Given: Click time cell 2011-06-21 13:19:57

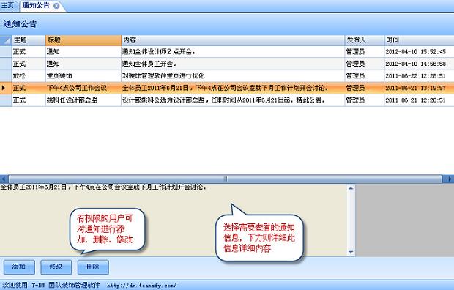Looking at the screenshot, I should coord(419,88).
